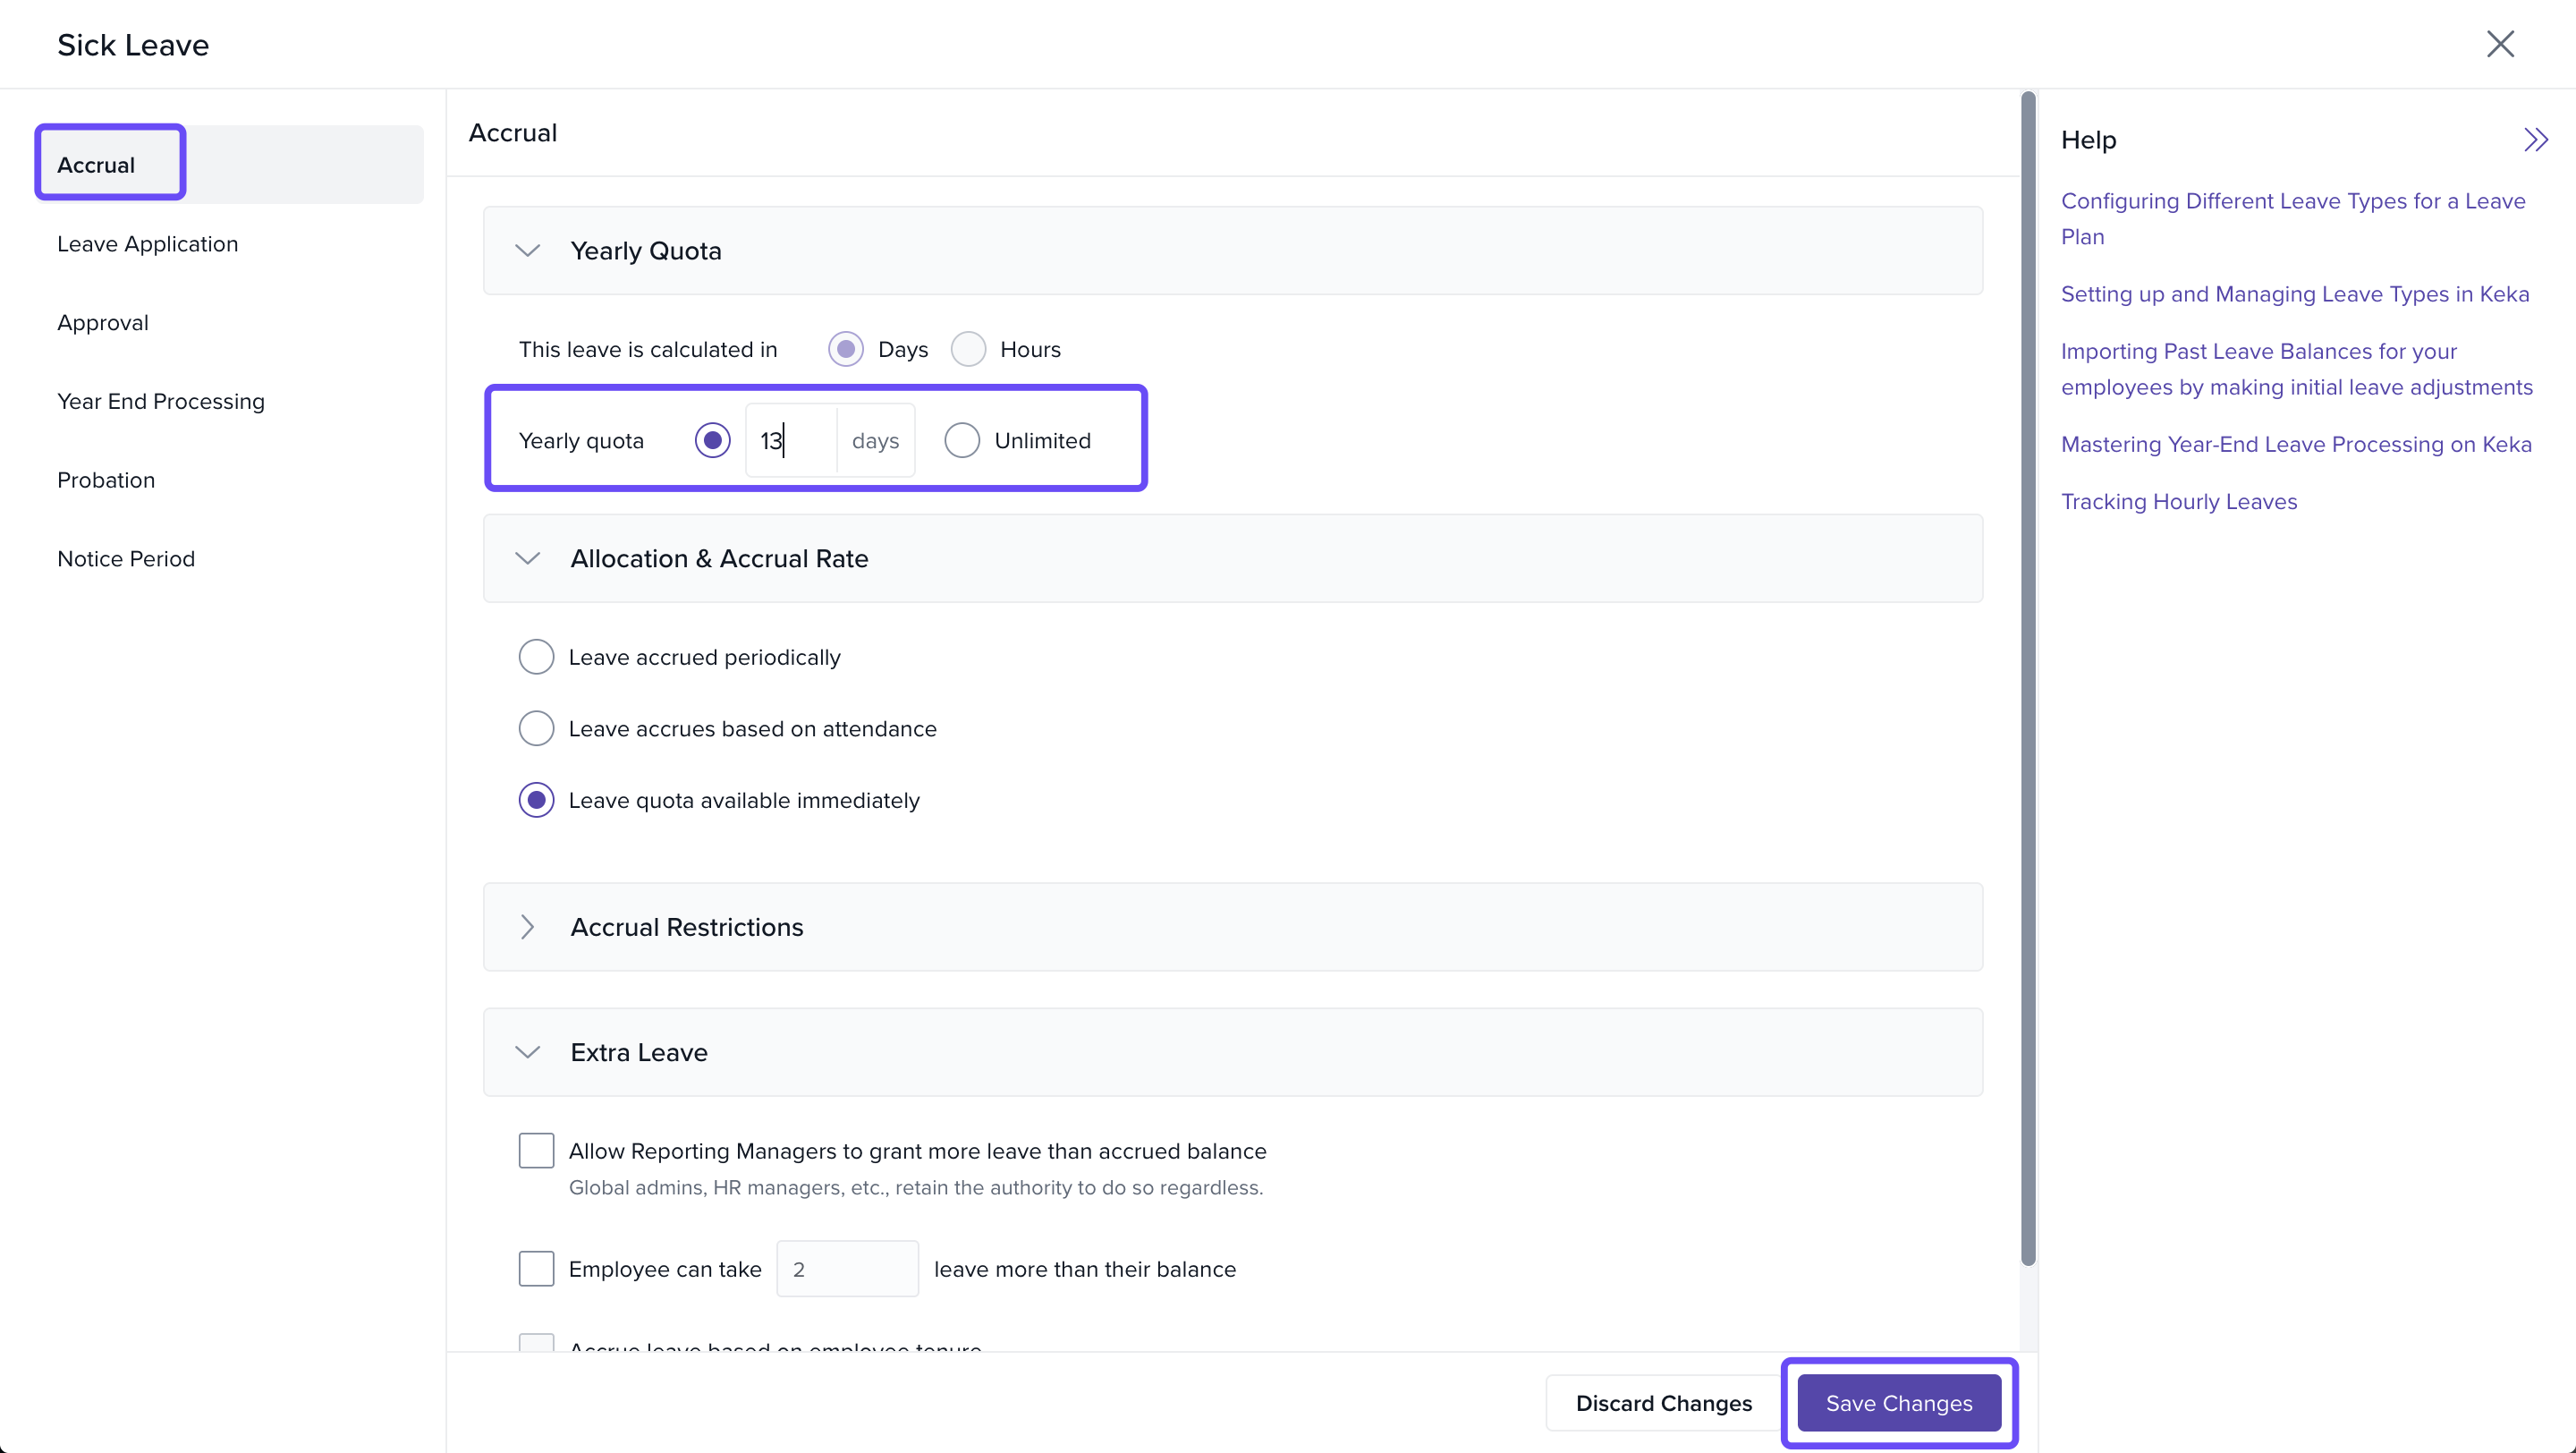Go to the Probation settings tab

[x=106, y=480]
